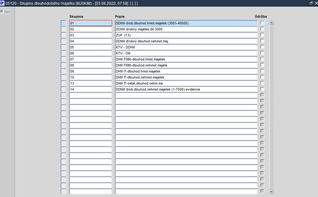
Task: Tick Údržba checkbox for KTV - DDHM
Action: click(x=262, y=47)
